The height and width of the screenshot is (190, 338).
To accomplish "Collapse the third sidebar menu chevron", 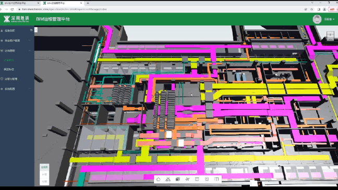I will (30, 51).
